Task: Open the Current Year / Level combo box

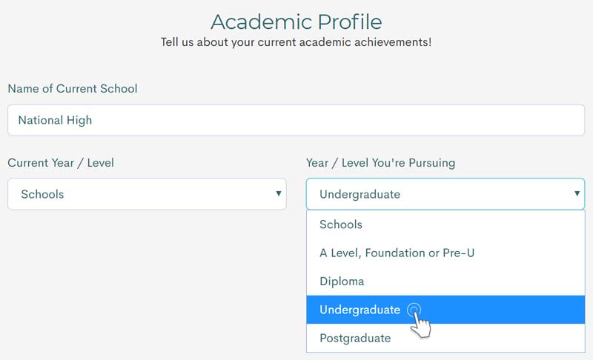Action: (x=147, y=194)
